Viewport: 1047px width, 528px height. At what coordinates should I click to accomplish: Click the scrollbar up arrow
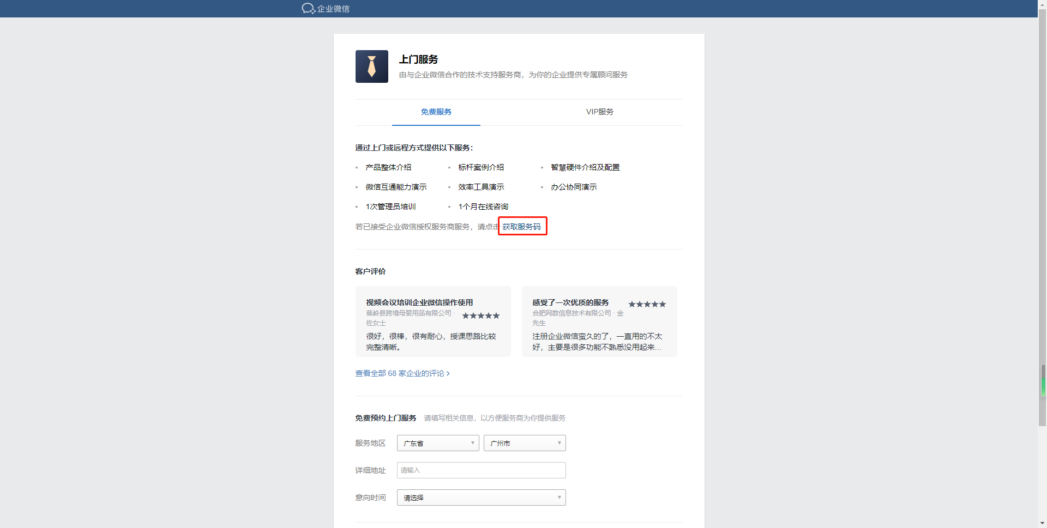1043,4
